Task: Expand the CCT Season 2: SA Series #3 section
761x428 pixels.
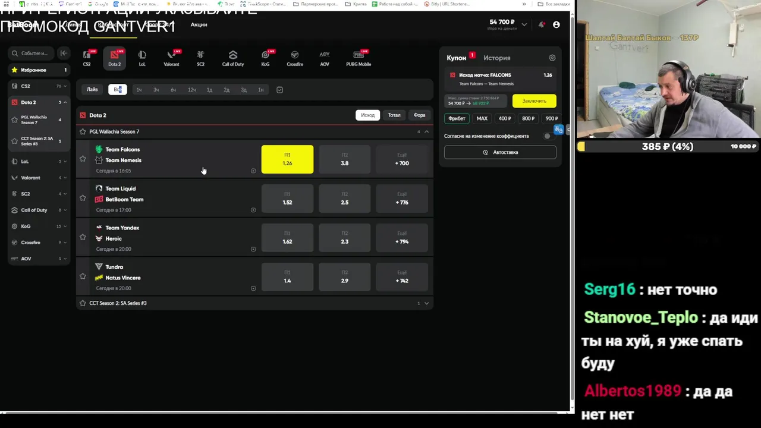Action: (426, 303)
